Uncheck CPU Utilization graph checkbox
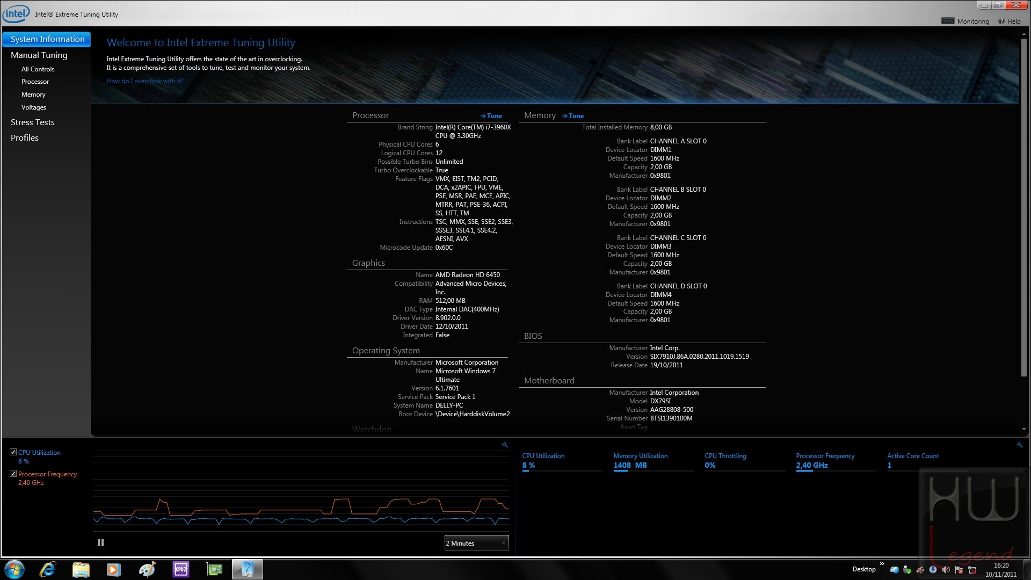Screen dimensions: 1031x580 13,452
